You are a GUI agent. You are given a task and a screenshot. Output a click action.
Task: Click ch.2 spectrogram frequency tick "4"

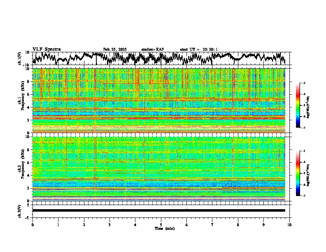point(29,176)
